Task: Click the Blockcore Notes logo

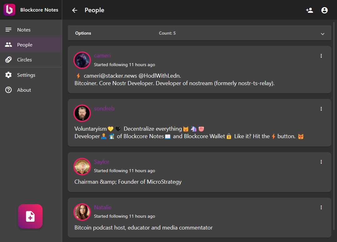Action: (9, 10)
